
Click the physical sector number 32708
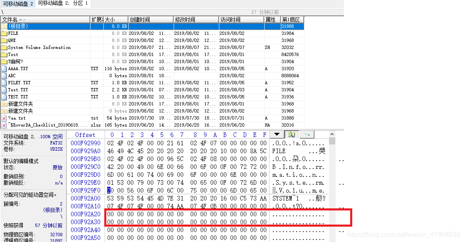pos(56,235)
